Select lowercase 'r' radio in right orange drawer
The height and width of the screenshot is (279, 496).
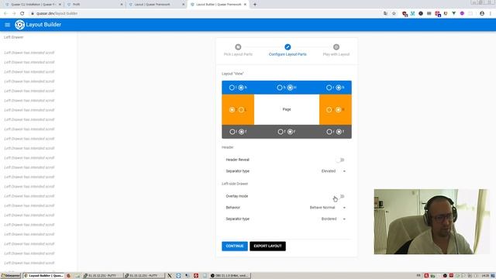pos(329,110)
